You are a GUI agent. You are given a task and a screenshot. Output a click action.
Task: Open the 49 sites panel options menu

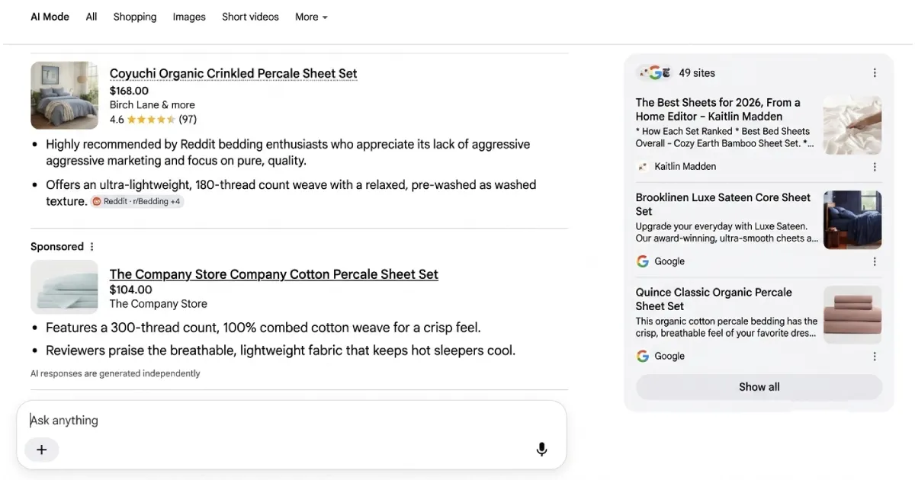click(875, 73)
